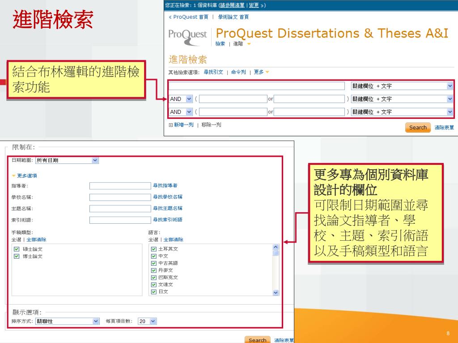Viewport: 458px width, 343px height.
Task: Click language list scrollbar down arrow
Action: (x=276, y=293)
